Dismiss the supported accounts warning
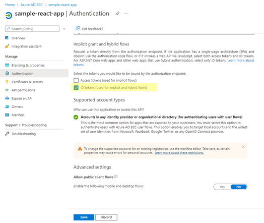The width and height of the screenshot is (264, 223). tap(243, 147)
